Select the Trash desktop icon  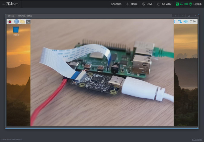click(x=16, y=31)
